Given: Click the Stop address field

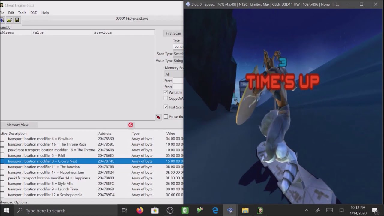Looking at the screenshot, I should tap(178, 87).
